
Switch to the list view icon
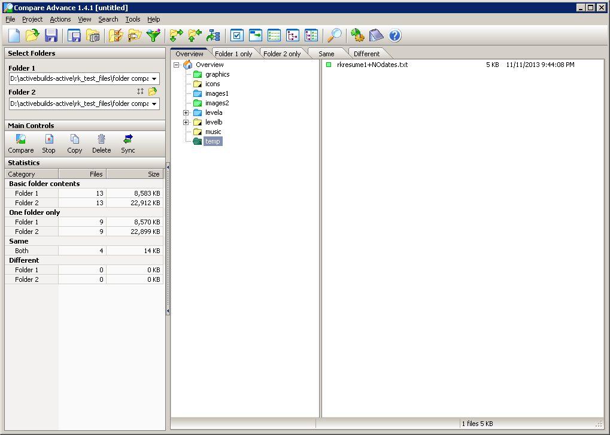(x=274, y=35)
